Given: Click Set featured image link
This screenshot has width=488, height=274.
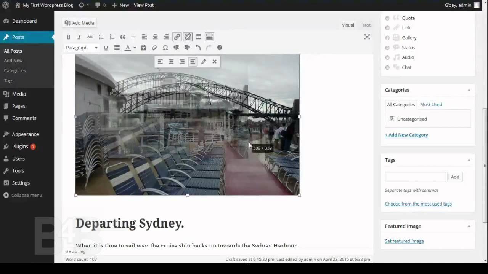Looking at the screenshot, I should pyautogui.click(x=404, y=241).
